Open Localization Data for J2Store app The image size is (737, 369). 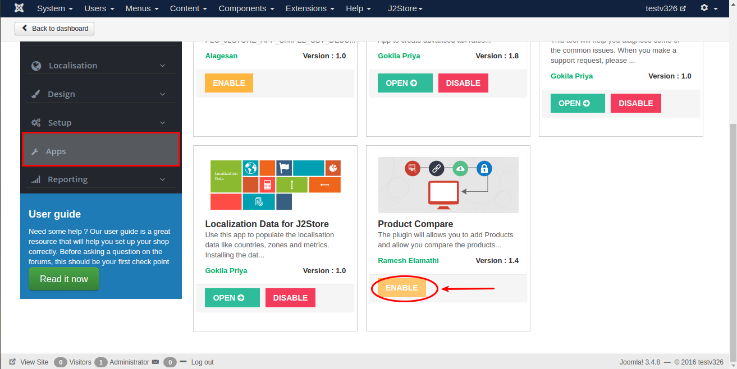tap(232, 298)
